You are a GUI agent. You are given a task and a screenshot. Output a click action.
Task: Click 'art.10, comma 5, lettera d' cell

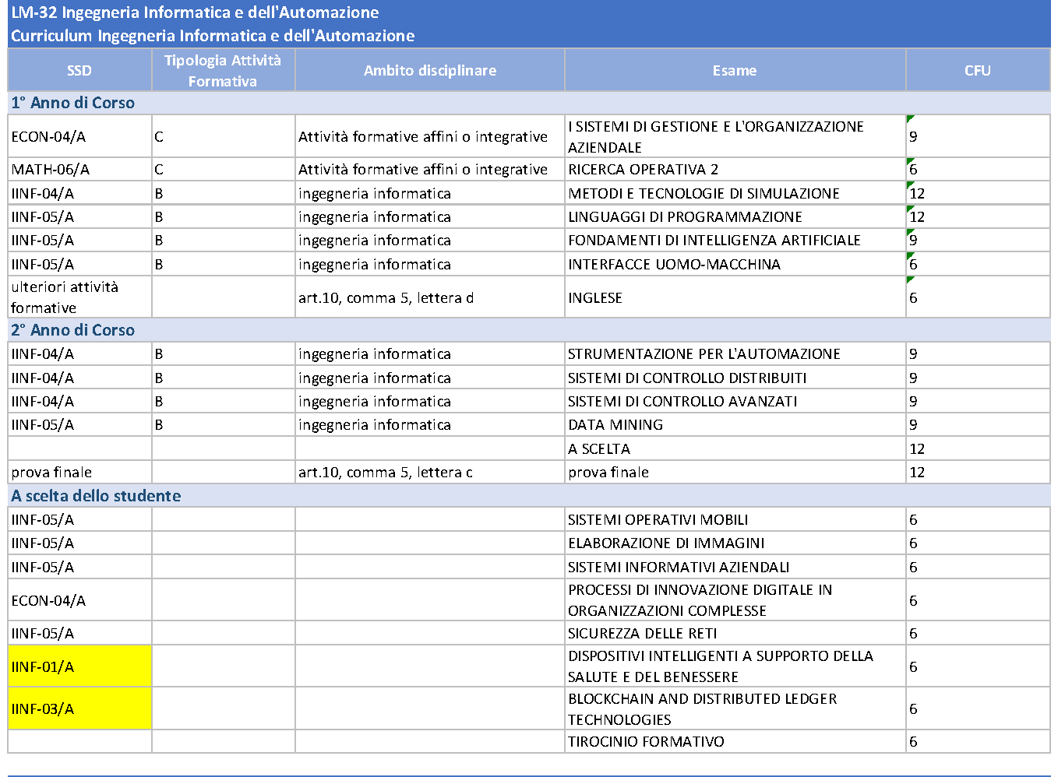pyautogui.click(x=430, y=297)
